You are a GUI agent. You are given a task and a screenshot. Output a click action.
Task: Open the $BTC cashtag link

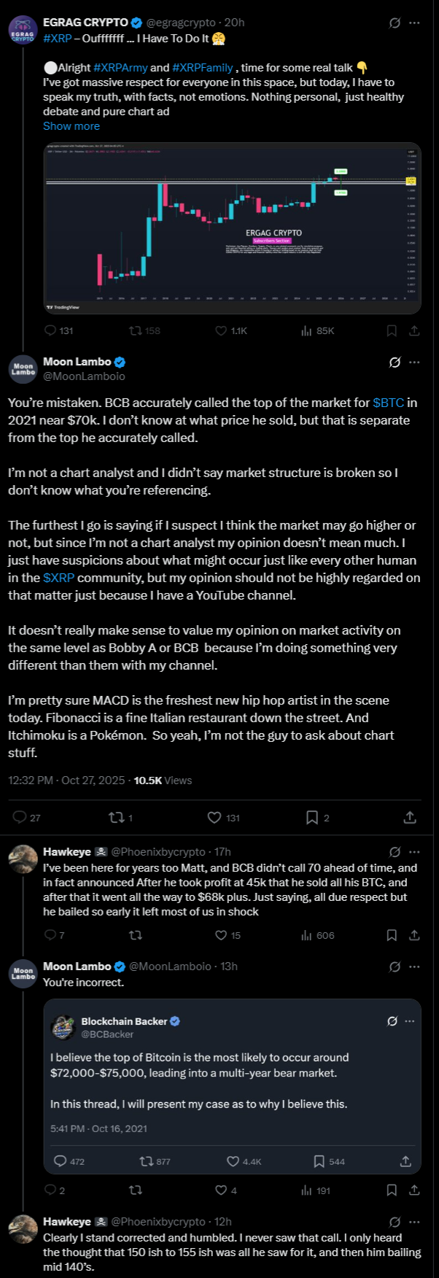coord(388,403)
